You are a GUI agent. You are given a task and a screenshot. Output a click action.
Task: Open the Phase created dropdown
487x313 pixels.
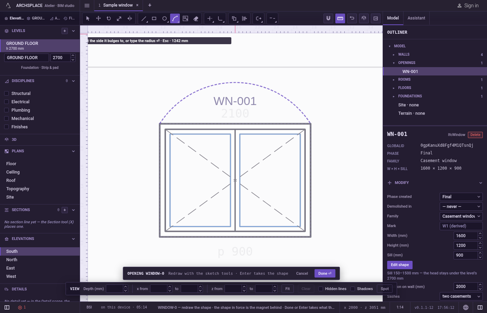(461, 197)
